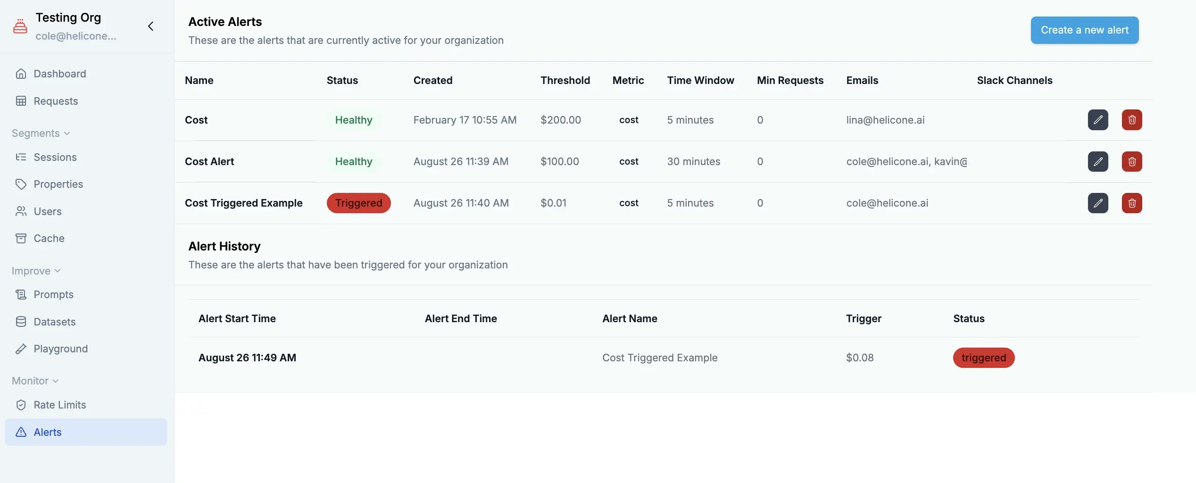Open the Datasets section
The image size is (1196, 483).
[54, 322]
